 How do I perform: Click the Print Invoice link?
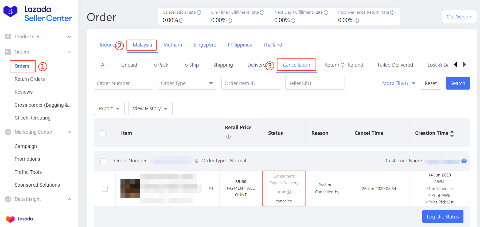[441, 189]
